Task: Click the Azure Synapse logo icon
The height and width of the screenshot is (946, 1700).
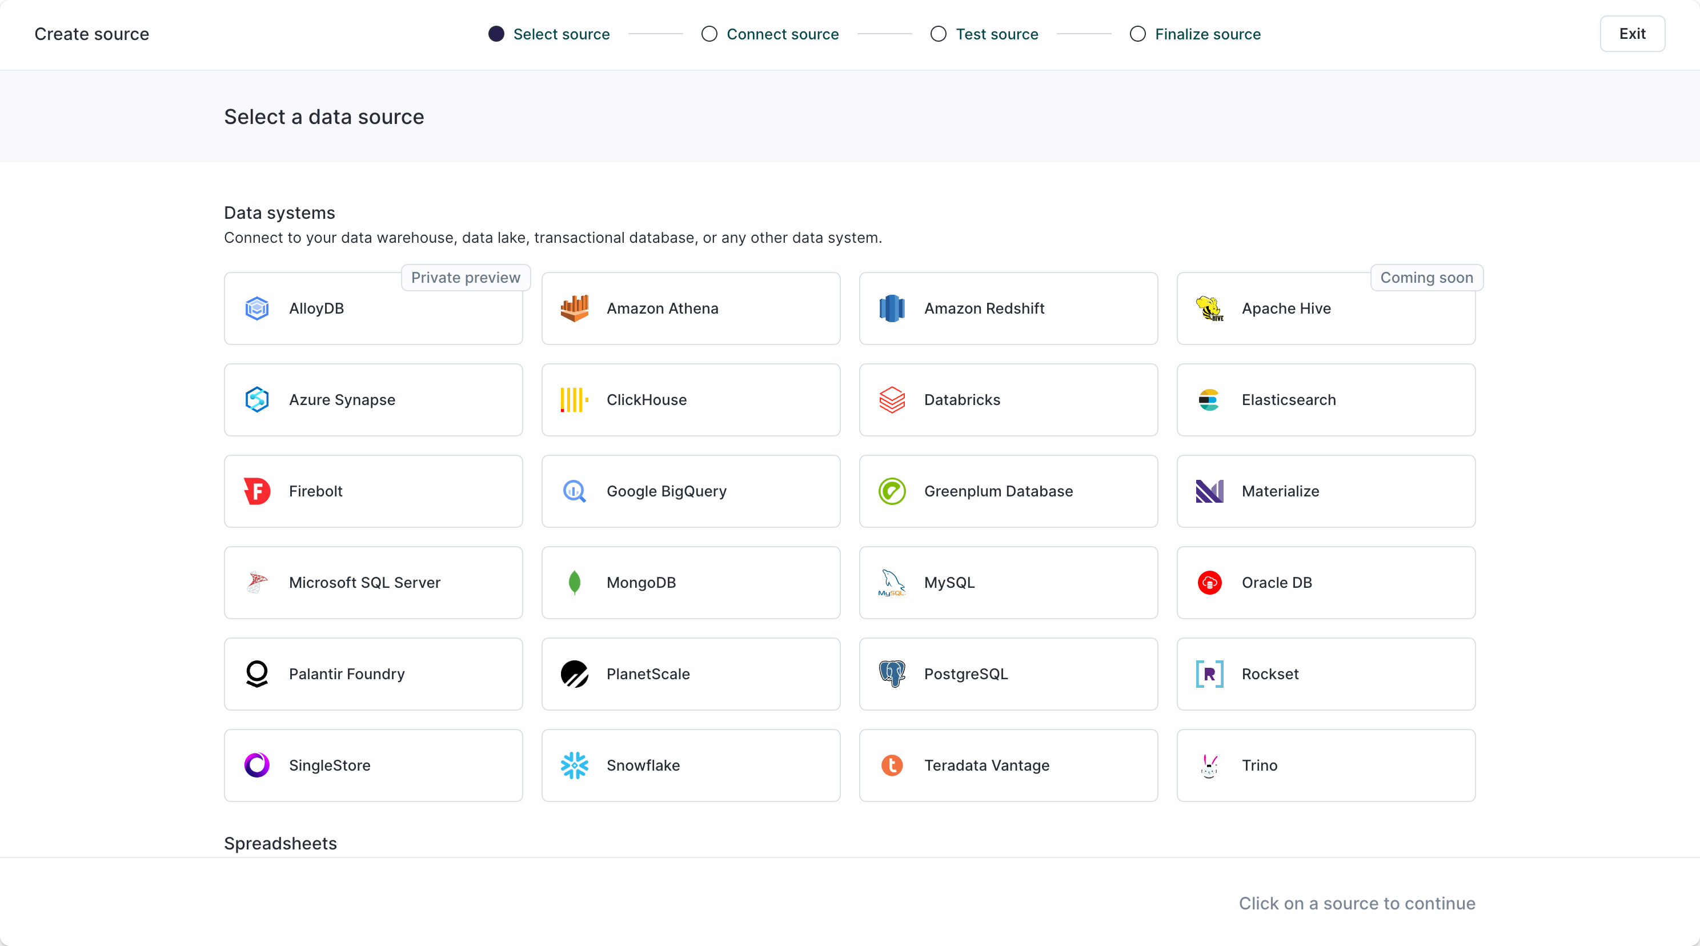Action: pyautogui.click(x=256, y=399)
